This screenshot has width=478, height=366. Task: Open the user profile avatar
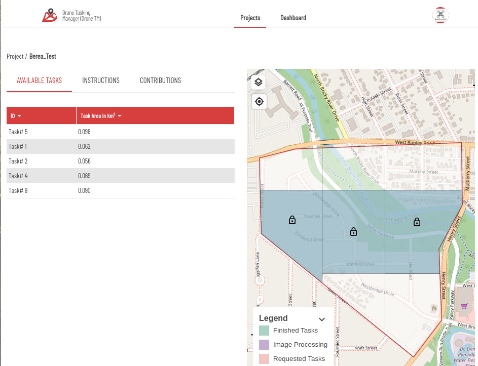pos(440,15)
